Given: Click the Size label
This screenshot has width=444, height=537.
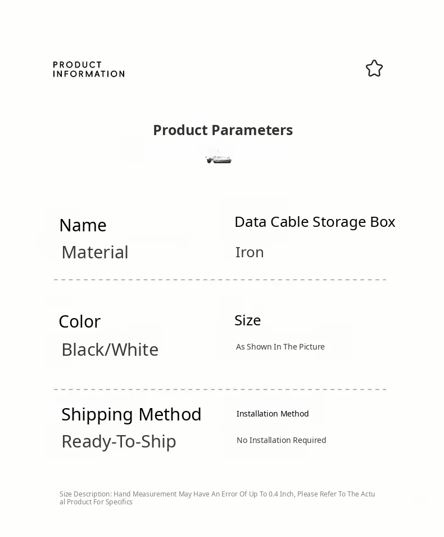Looking at the screenshot, I should 248,320.
